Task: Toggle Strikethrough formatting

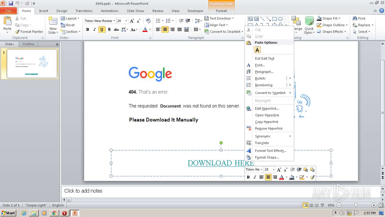Action: pos(116,30)
